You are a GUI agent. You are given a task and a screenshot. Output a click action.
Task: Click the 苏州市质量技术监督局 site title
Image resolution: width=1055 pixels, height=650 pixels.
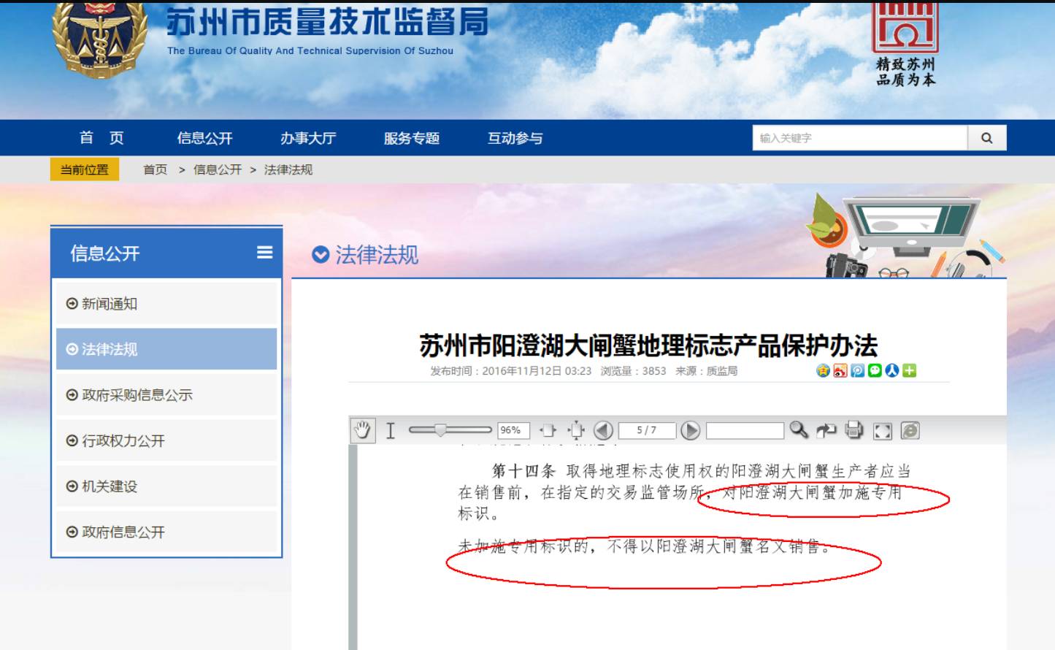pyautogui.click(x=327, y=23)
